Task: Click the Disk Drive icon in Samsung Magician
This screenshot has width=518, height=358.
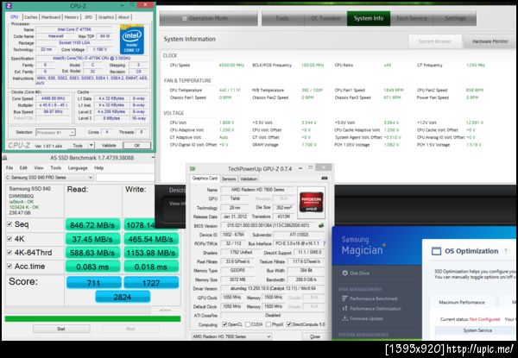Action: tap(344, 273)
